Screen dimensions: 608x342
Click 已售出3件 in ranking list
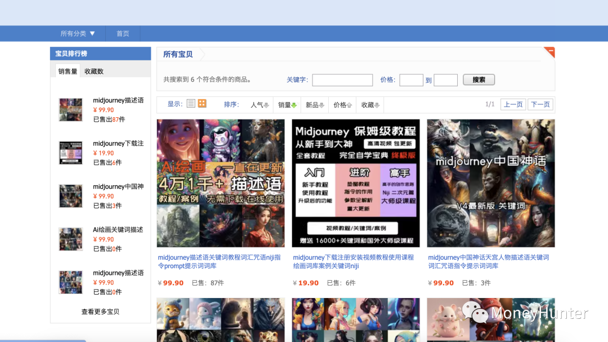pos(108,205)
